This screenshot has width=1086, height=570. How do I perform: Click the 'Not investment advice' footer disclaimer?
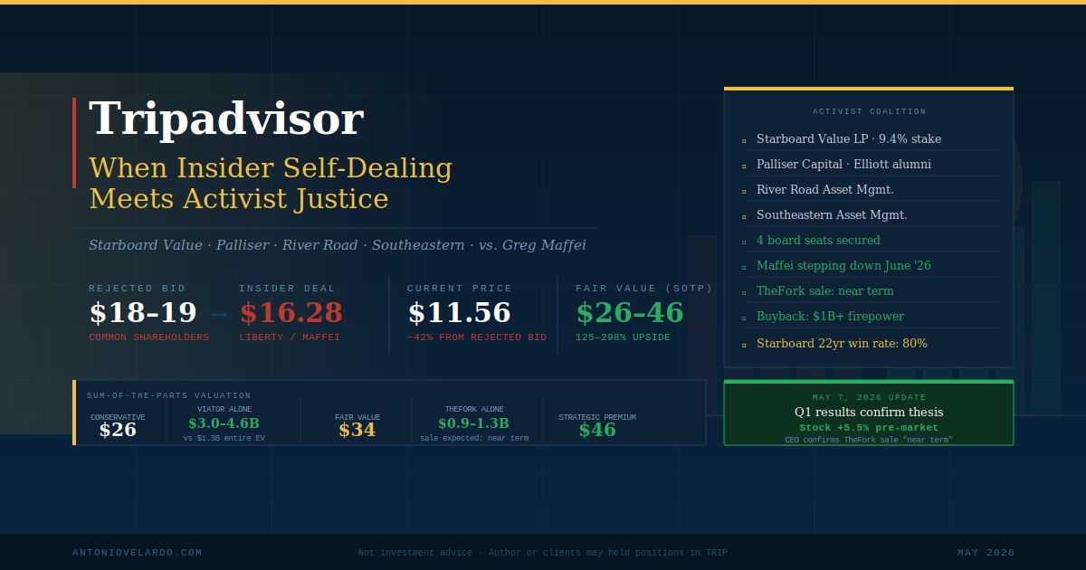pyautogui.click(x=543, y=553)
